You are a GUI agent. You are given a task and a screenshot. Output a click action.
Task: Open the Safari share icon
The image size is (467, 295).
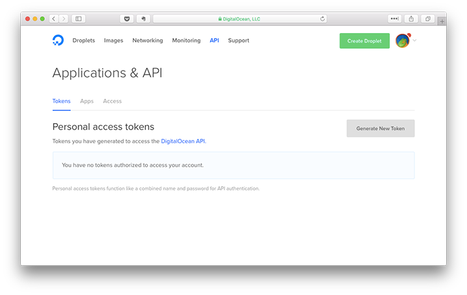[x=411, y=19]
